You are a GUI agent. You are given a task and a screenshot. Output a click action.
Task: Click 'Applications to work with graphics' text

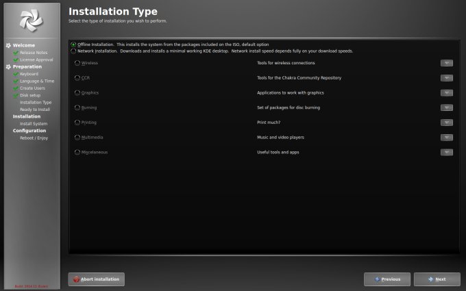[291, 92]
